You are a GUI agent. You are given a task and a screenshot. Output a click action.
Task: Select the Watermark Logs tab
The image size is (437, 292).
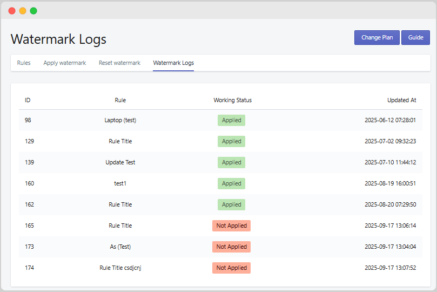pos(173,63)
